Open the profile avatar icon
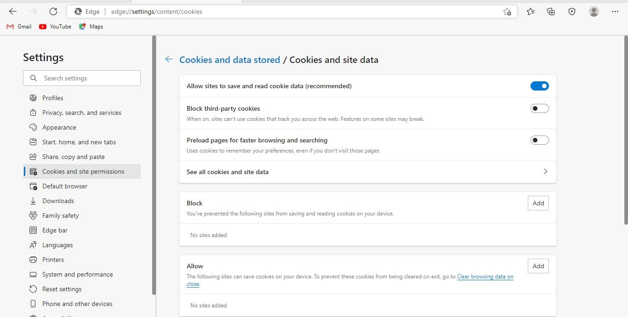 (594, 11)
